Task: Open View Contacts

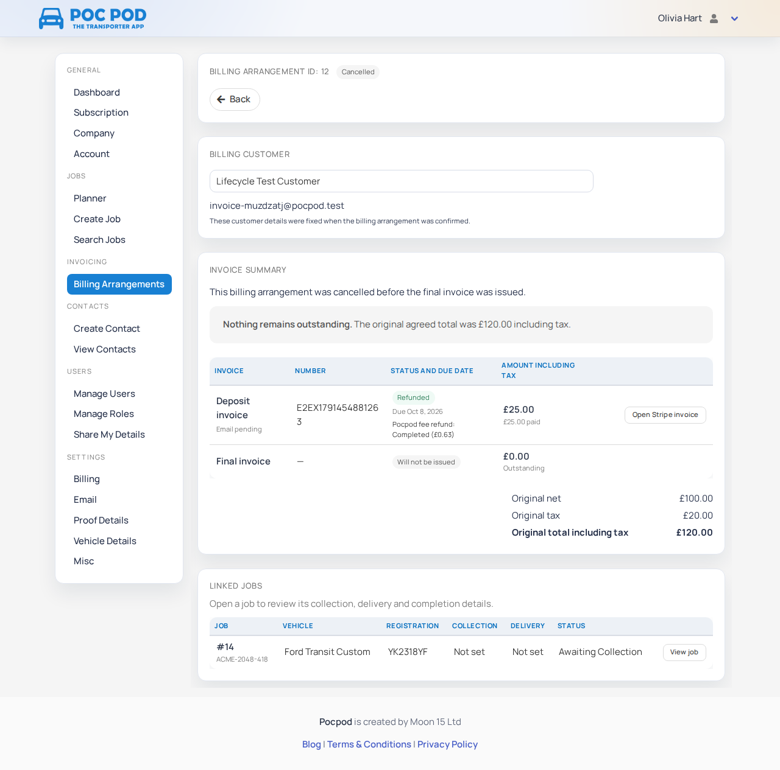Action: (105, 349)
